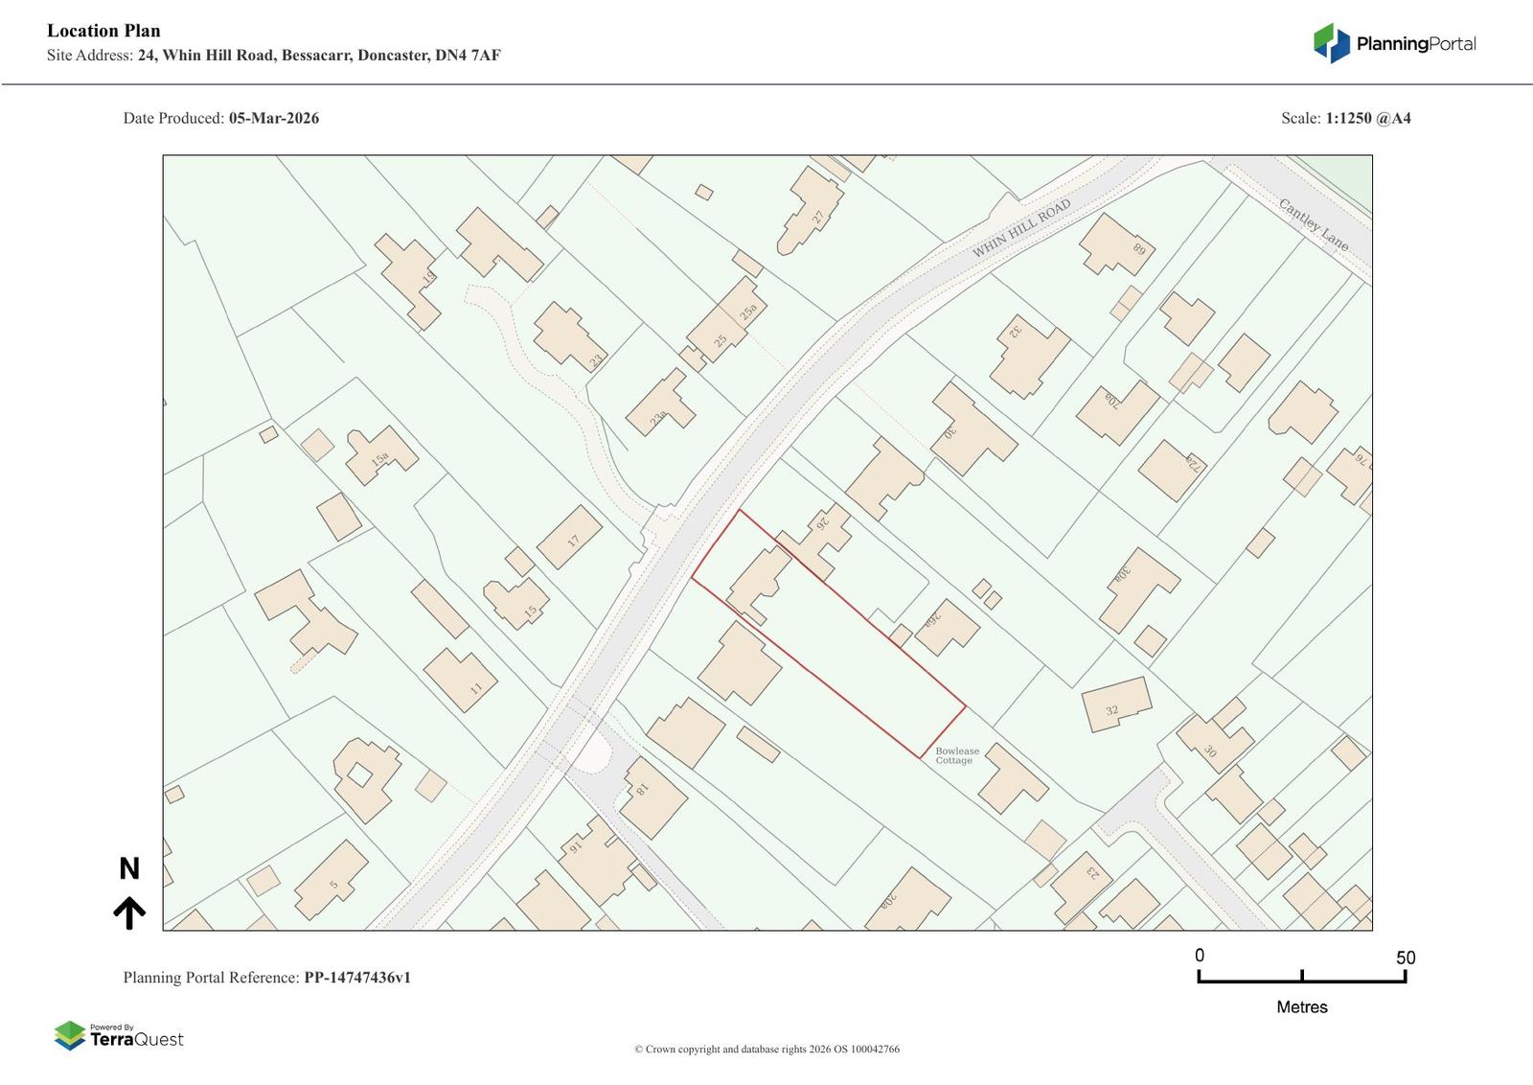Select building 17 on the map
The height and width of the screenshot is (1085, 1533).
coord(569,538)
